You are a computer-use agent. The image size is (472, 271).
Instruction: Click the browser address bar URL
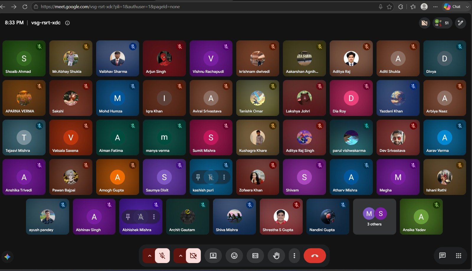click(110, 6)
